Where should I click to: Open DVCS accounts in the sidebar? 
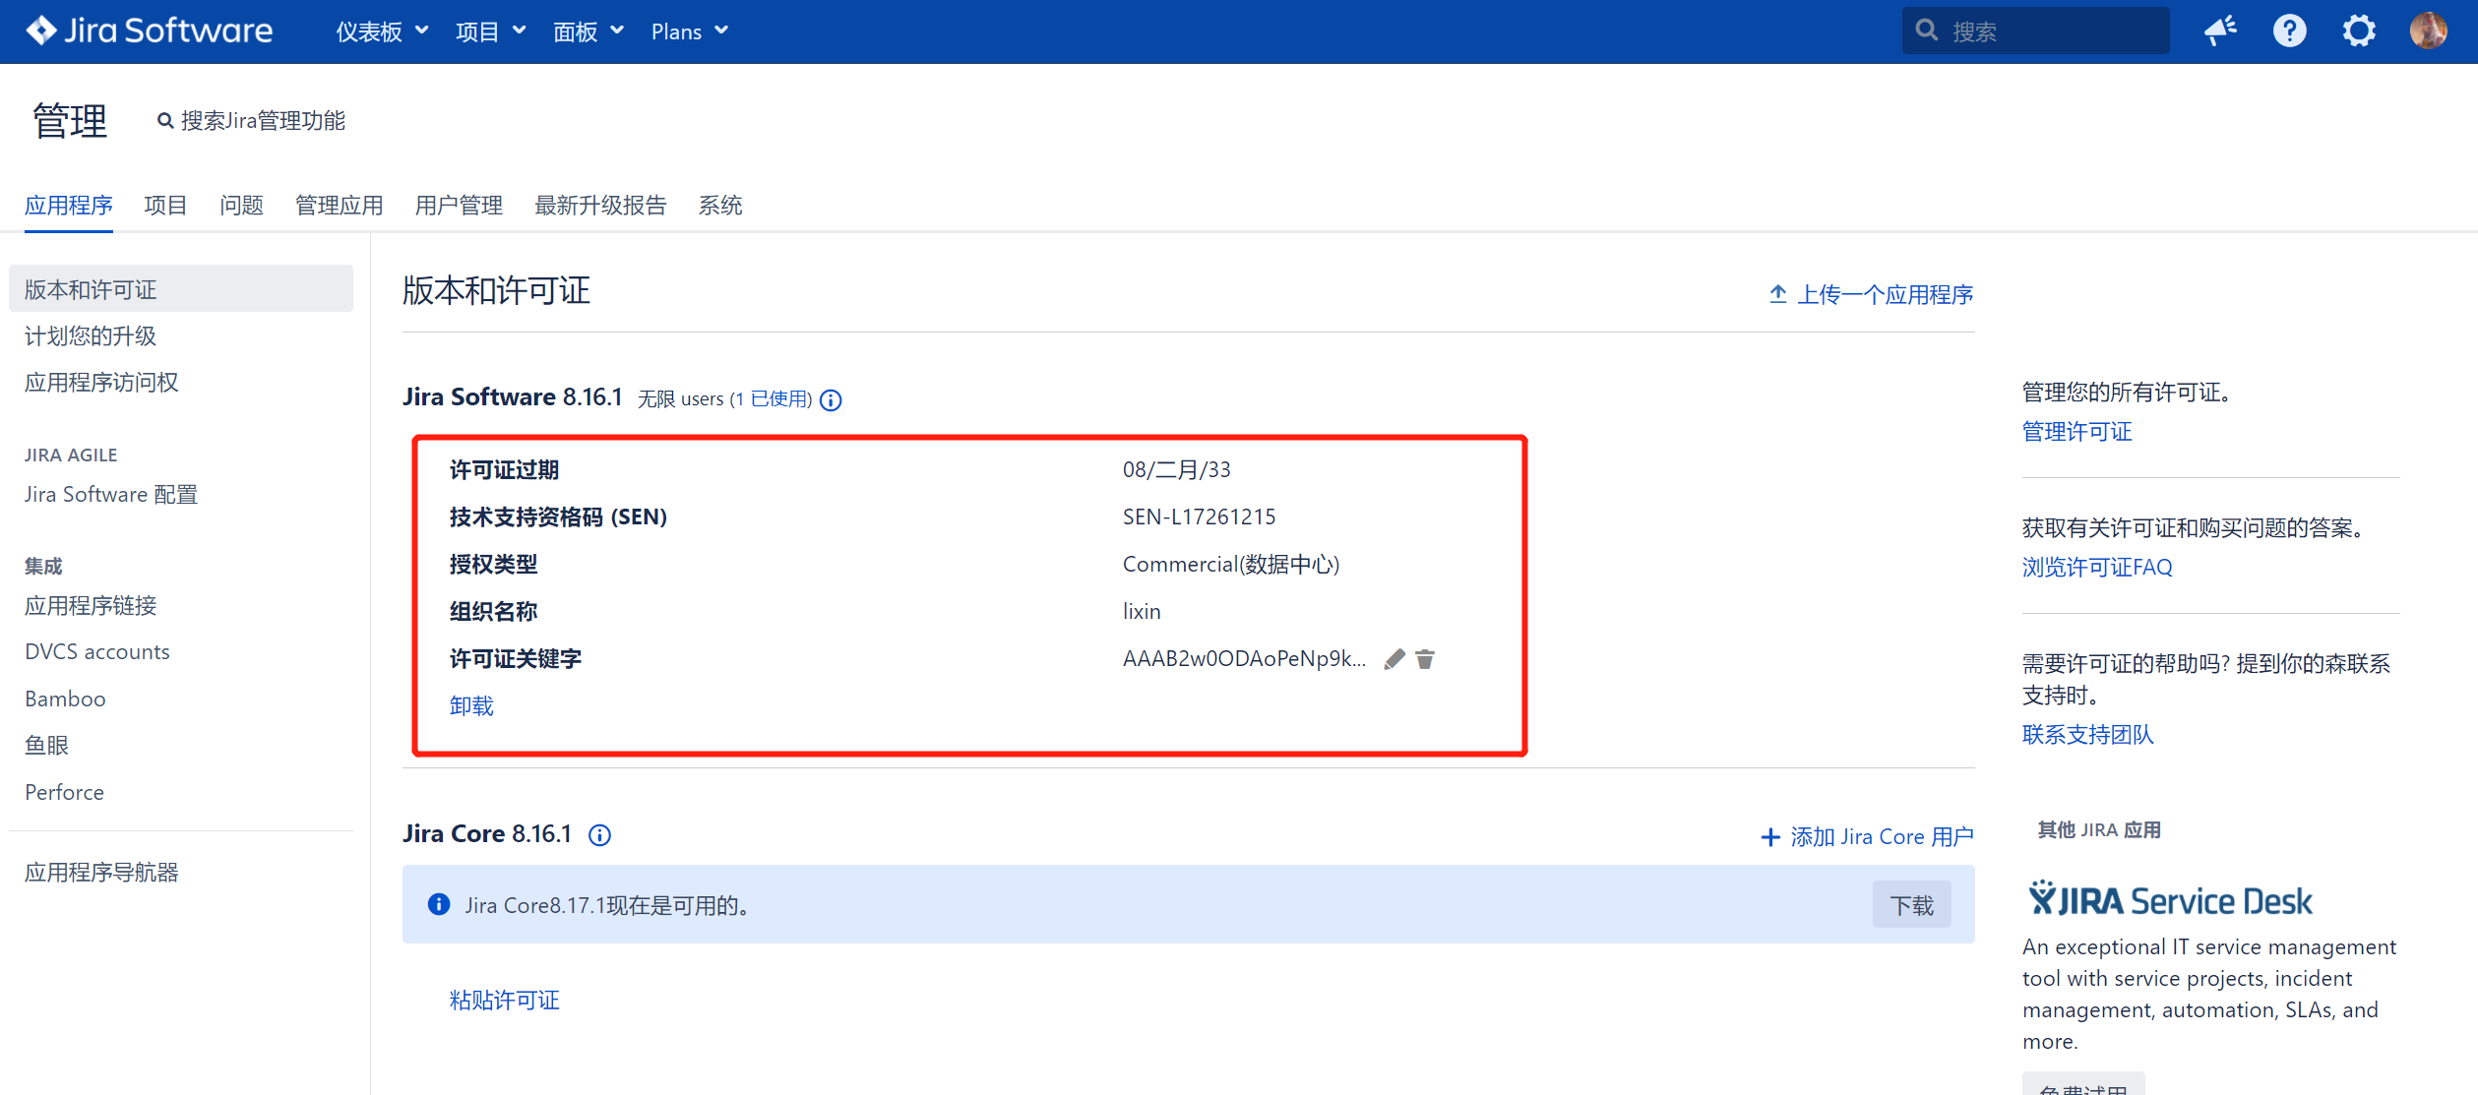pyautogui.click(x=97, y=652)
